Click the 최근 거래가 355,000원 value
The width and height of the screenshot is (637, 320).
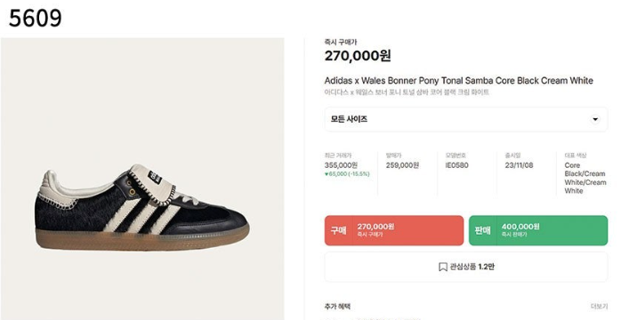click(341, 165)
